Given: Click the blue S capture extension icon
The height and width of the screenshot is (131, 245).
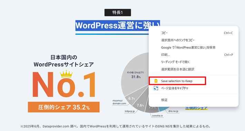Looking at the screenshot, I should point(156,88).
